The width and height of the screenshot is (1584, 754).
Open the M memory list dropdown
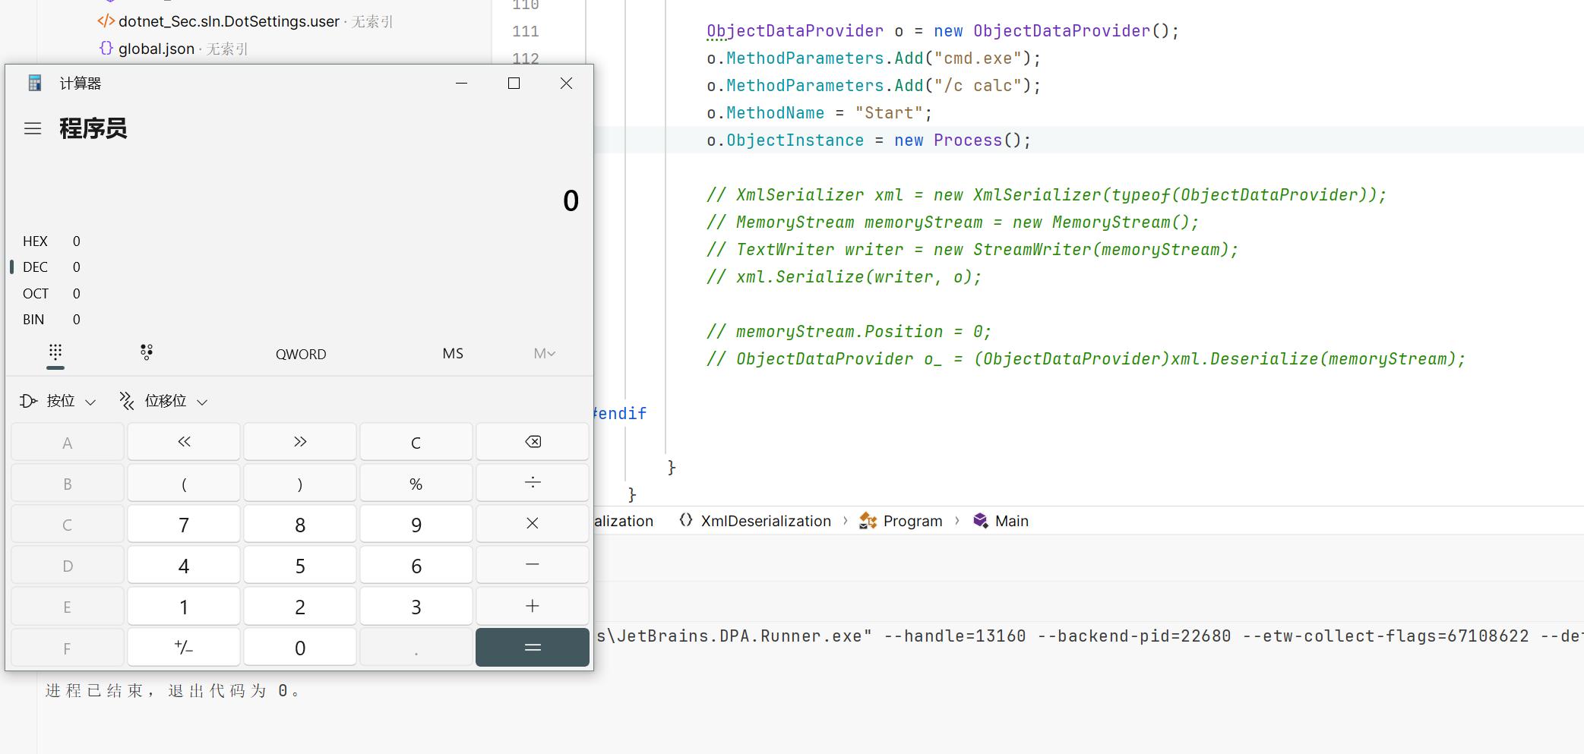click(x=545, y=354)
